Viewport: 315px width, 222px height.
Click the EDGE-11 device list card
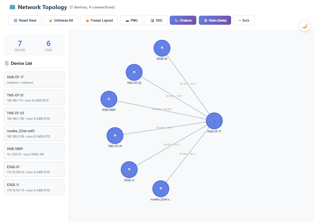34,187
